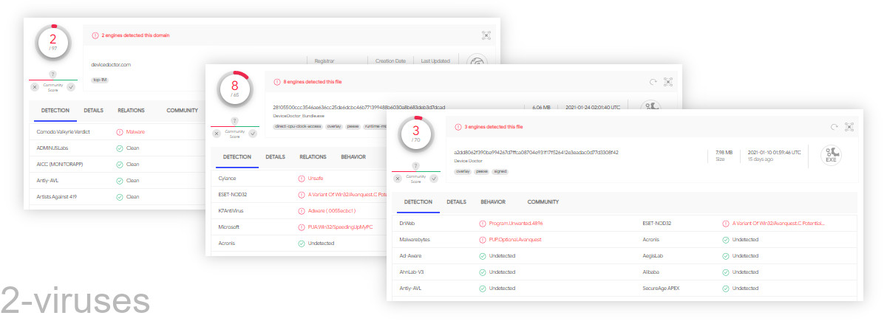Click the warning icon beside PUP.Optional.Avanquest
The height and width of the screenshot is (321, 887).
pyautogui.click(x=483, y=239)
